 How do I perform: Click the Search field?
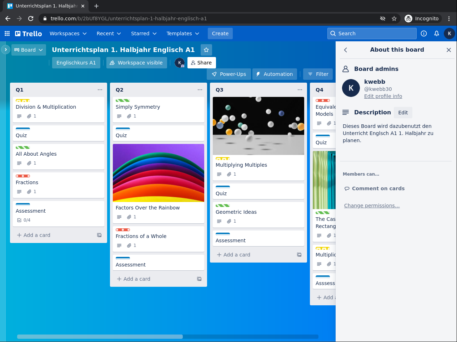click(x=372, y=33)
